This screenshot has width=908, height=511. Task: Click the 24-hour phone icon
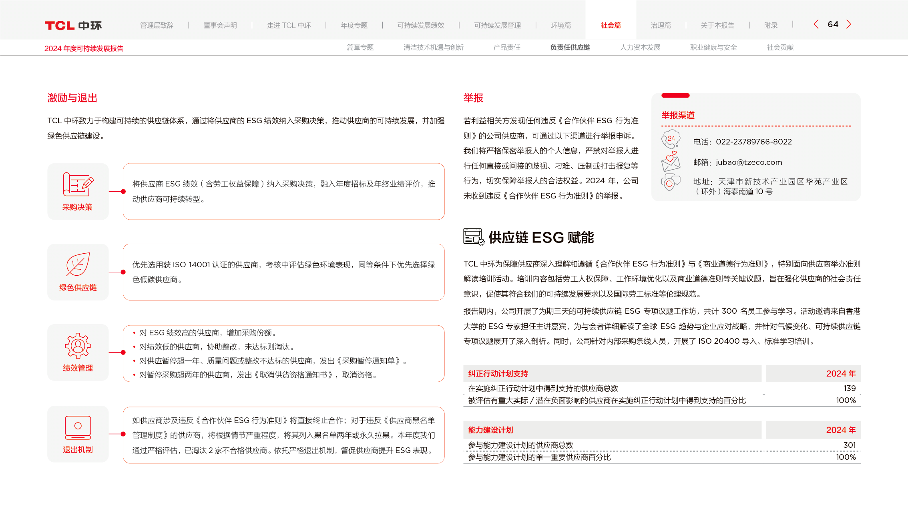point(671,139)
